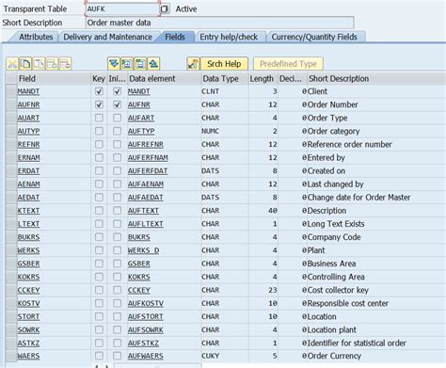Click the Insert row icon
Image resolution: width=446 pixels, height=368 pixels.
tap(52, 64)
